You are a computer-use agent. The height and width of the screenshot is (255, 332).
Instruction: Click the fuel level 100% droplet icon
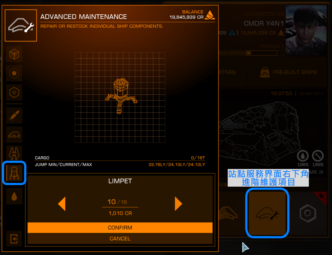pyautogui.click(x=303, y=156)
